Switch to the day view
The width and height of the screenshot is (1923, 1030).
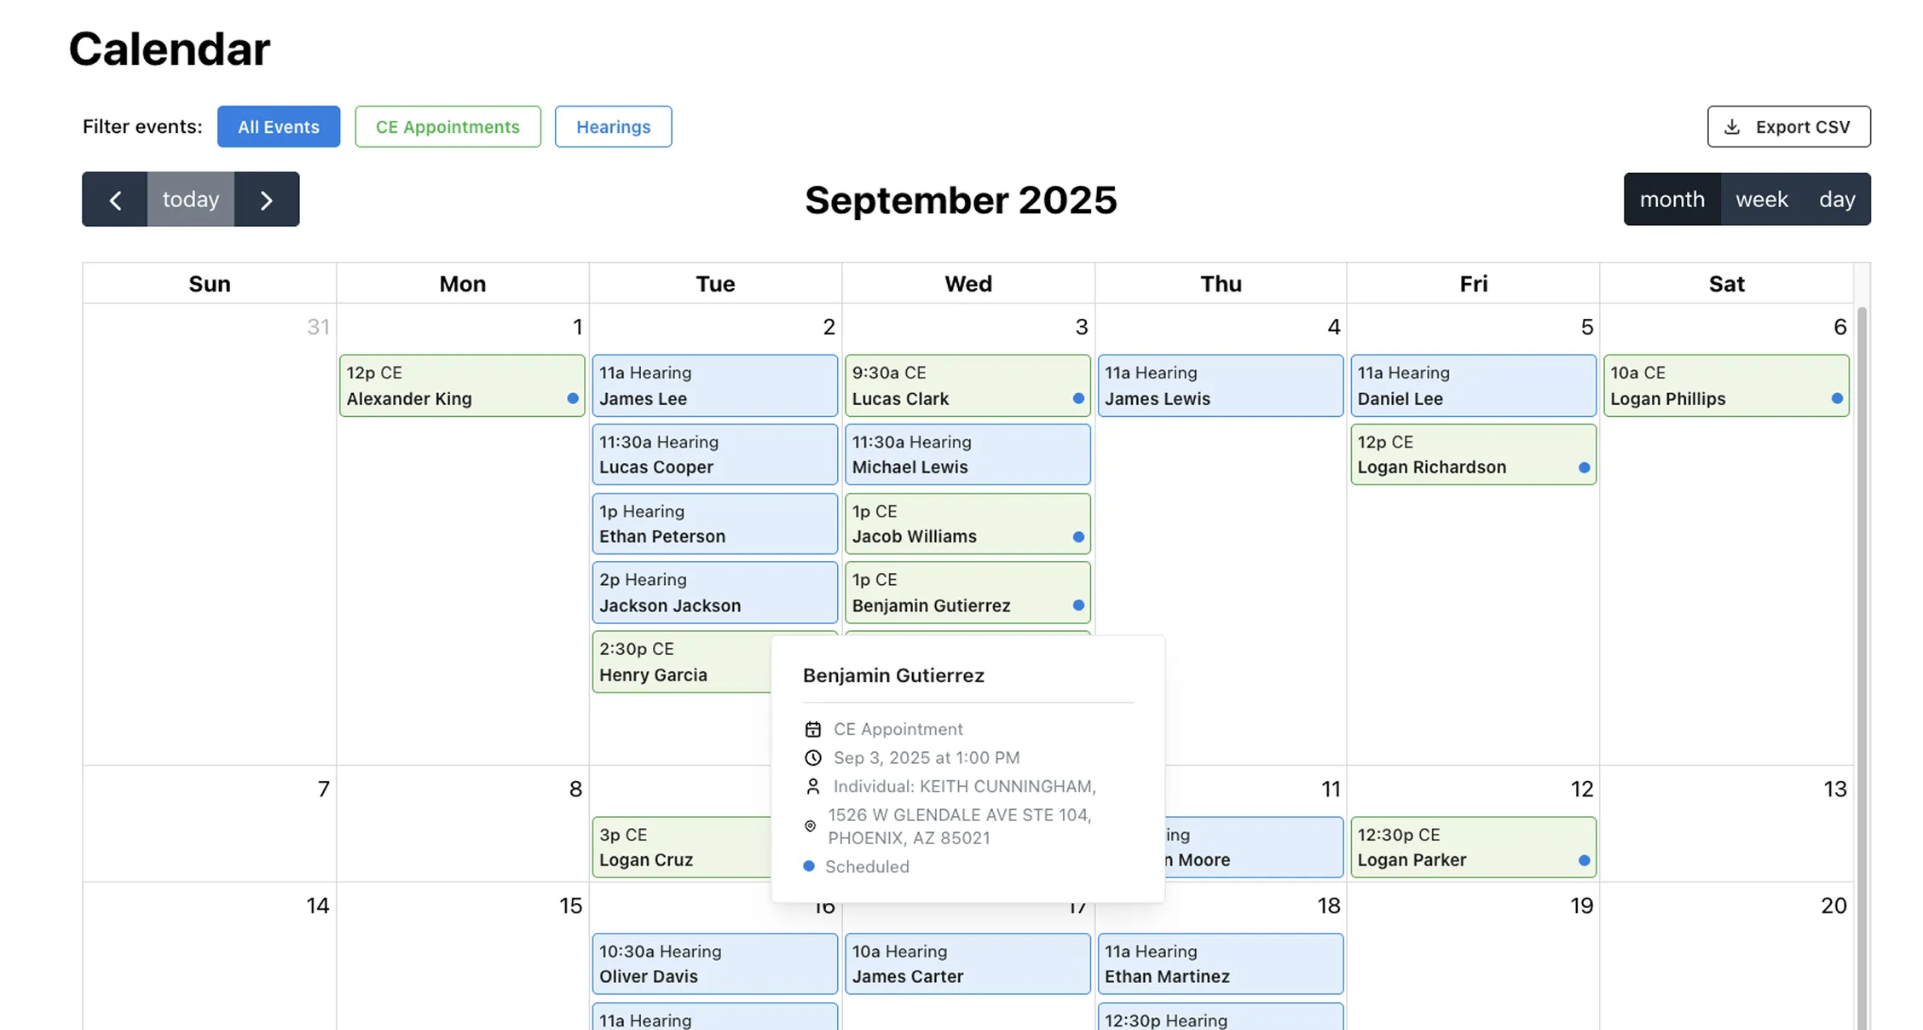tap(1836, 199)
